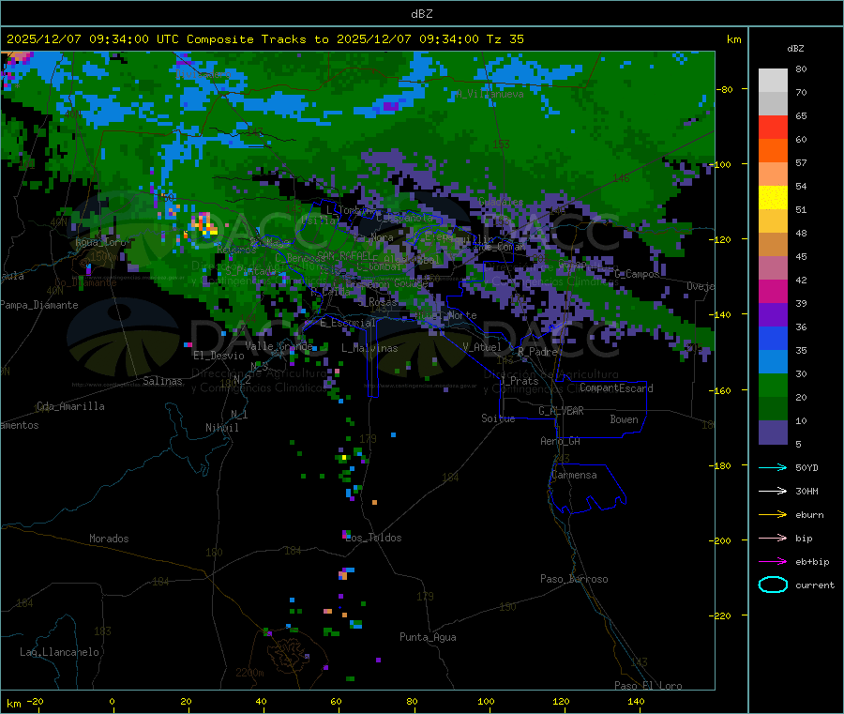The image size is (844, 714).
Task: Click the El_Desvio map label
Action: click(x=219, y=356)
